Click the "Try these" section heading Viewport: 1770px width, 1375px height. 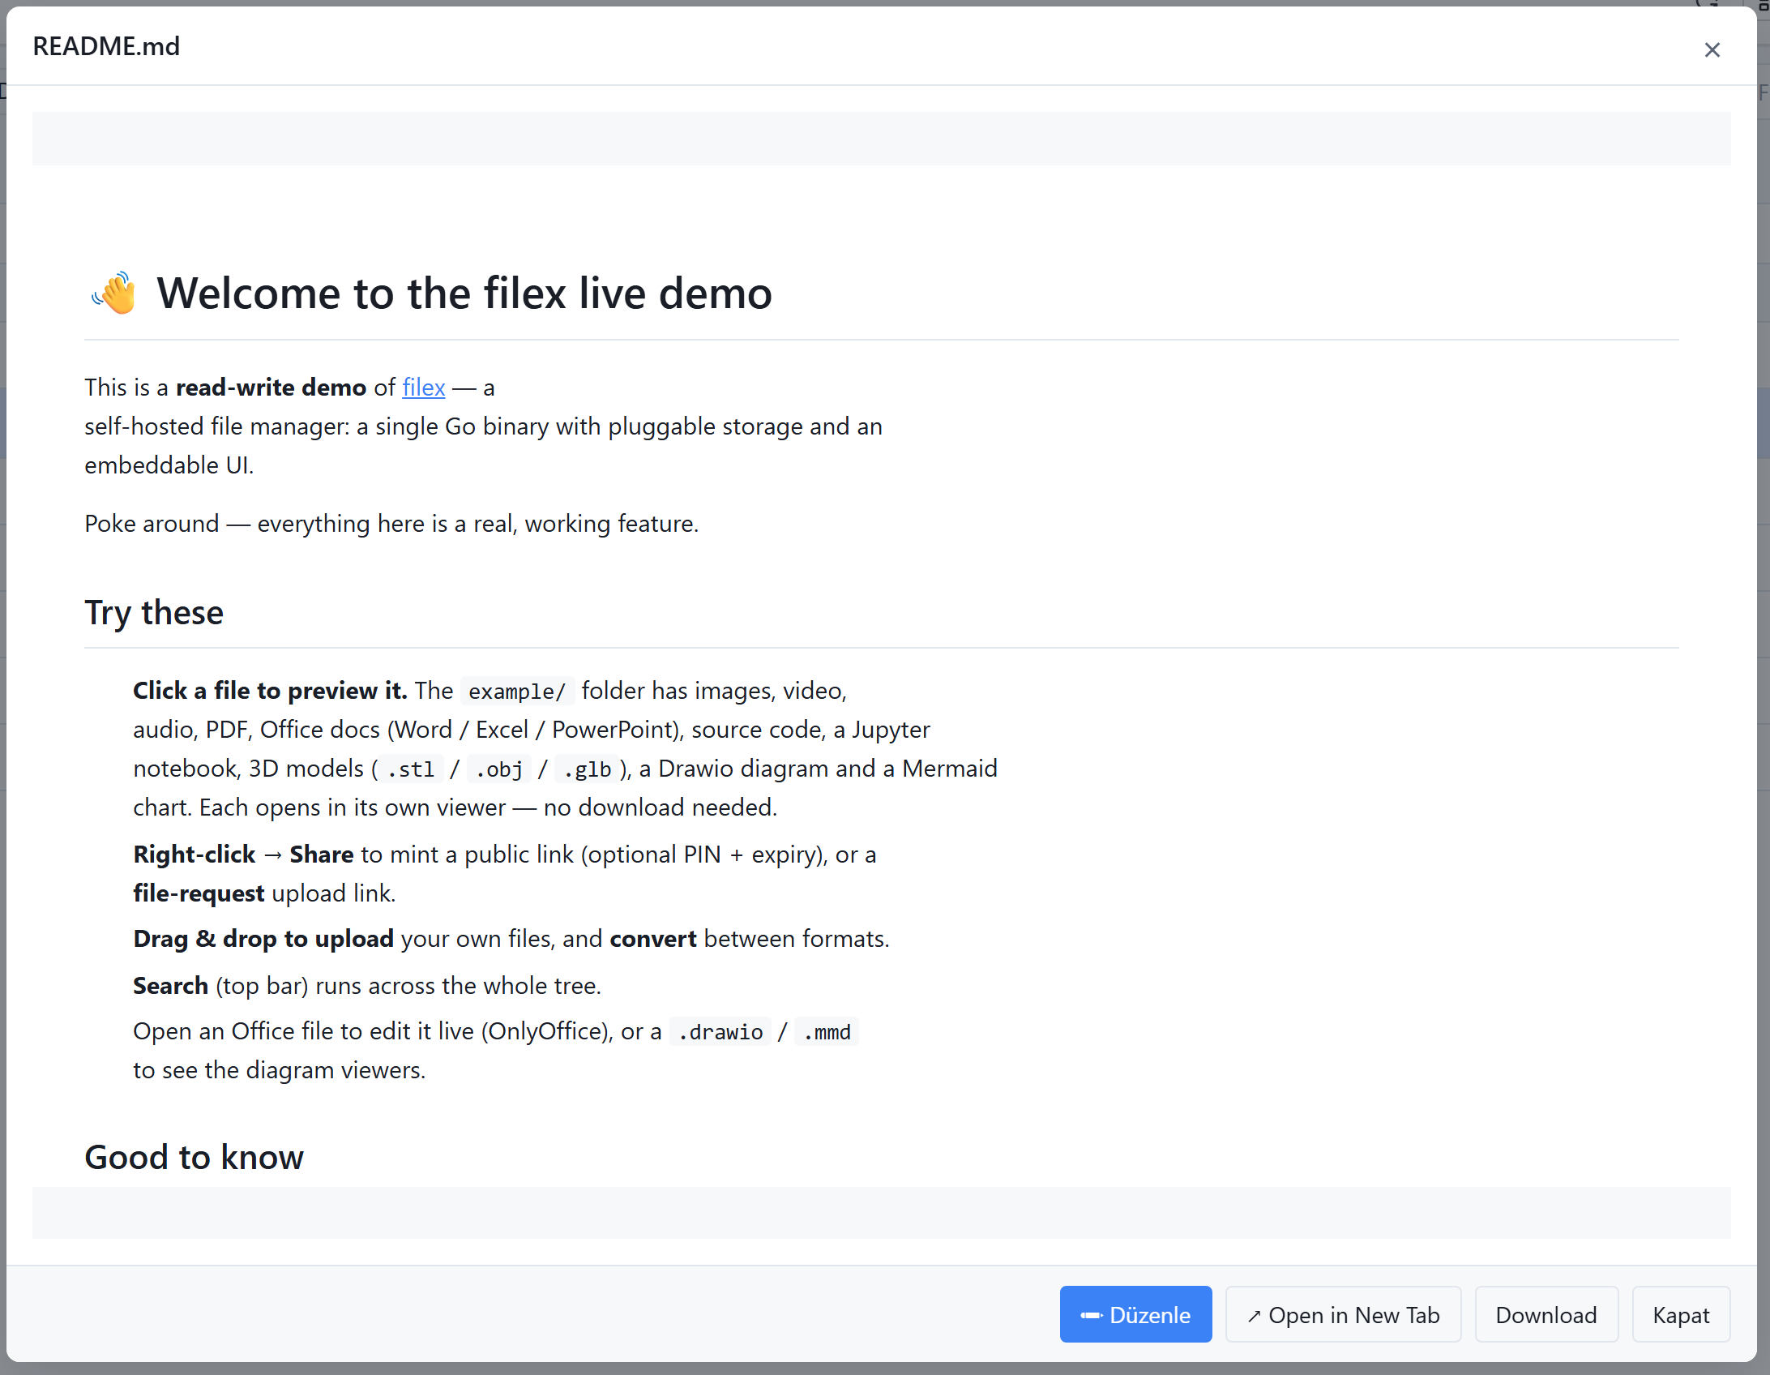[154, 612]
